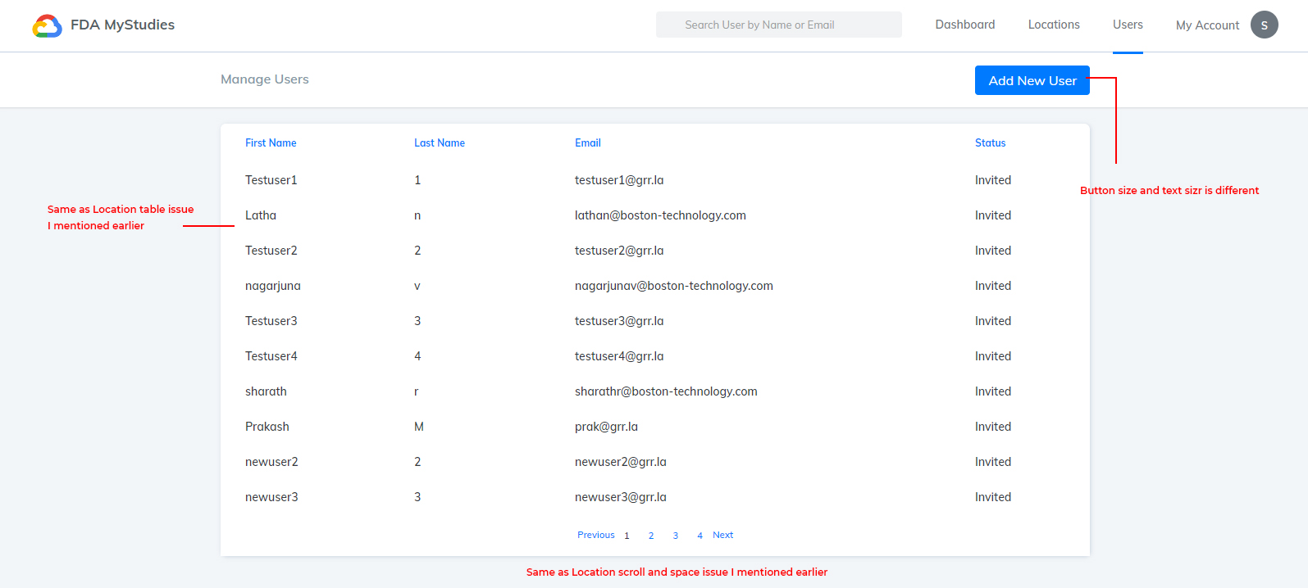
Task: Select page 3 in pagination
Action: 676,536
